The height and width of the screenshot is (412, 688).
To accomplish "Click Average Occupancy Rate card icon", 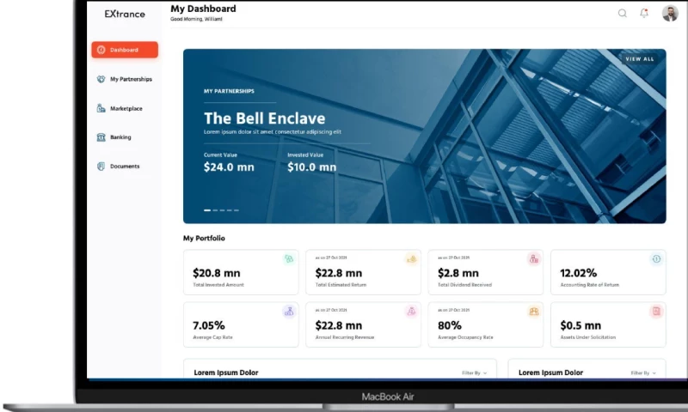I will point(533,312).
